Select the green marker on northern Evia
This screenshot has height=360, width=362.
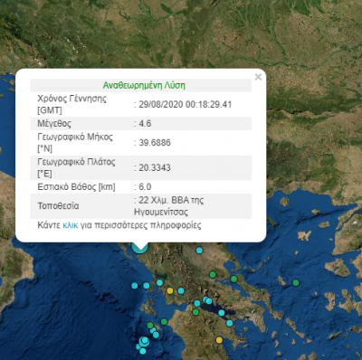(x=234, y=279)
